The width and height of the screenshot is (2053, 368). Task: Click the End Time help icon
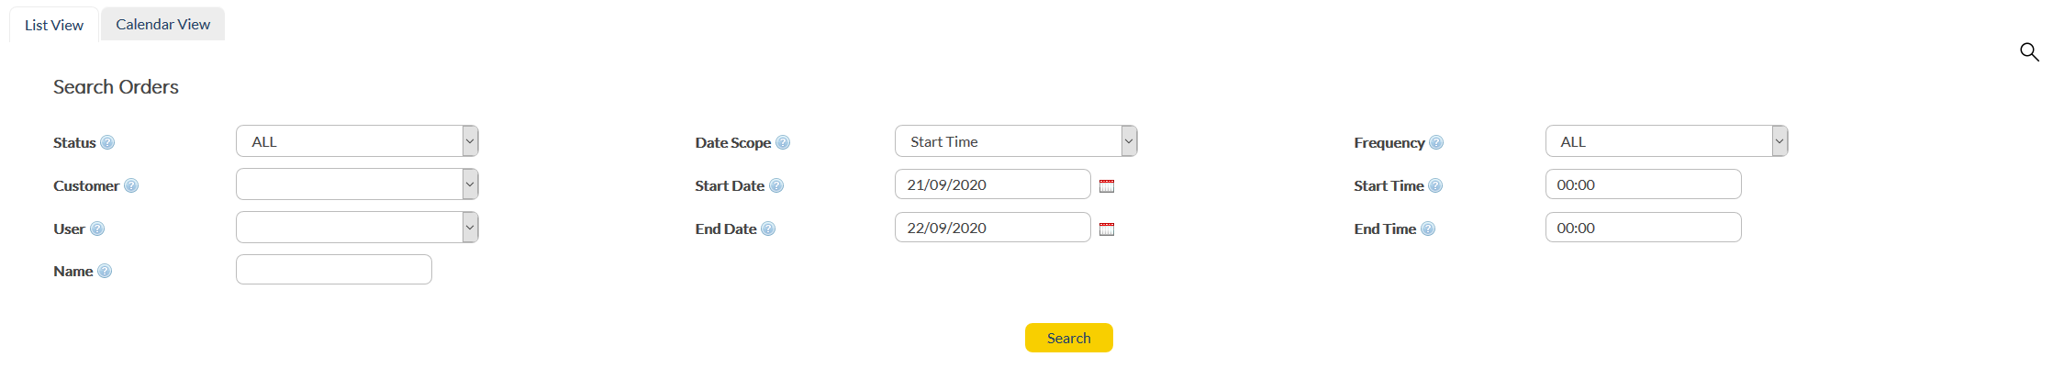pyautogui.click(x=1428, y=229)
